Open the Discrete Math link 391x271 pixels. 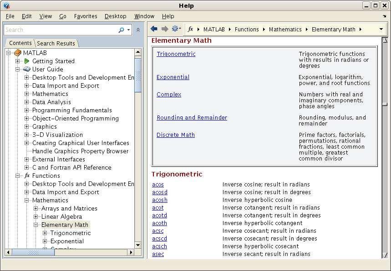pyautogui.click(x=176, y=135)
